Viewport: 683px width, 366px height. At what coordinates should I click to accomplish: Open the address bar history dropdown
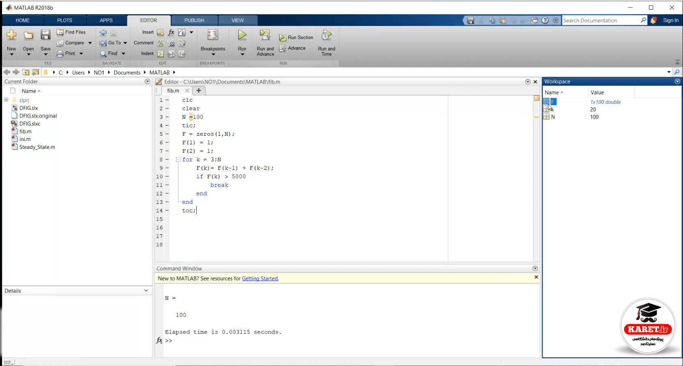[669, 72]
